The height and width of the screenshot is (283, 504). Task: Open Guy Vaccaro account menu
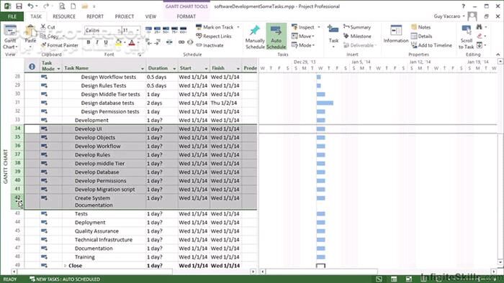[449, 16]
